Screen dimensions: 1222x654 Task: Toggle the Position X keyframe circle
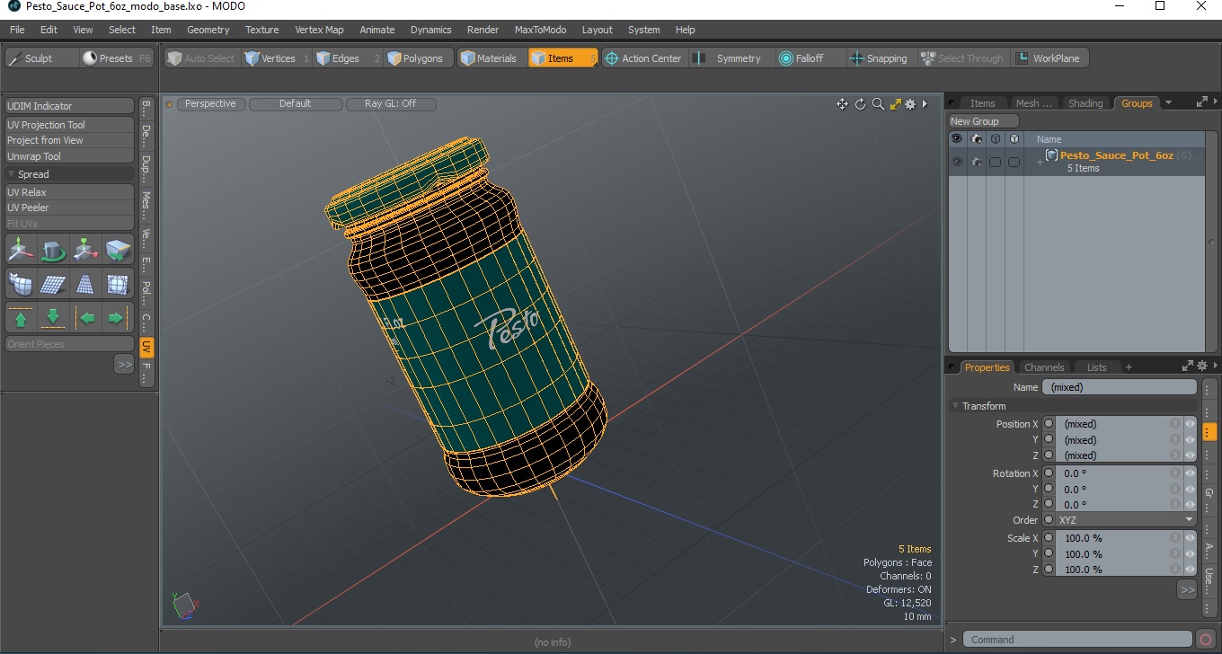pyautogui.click(x=1049, y=424)
